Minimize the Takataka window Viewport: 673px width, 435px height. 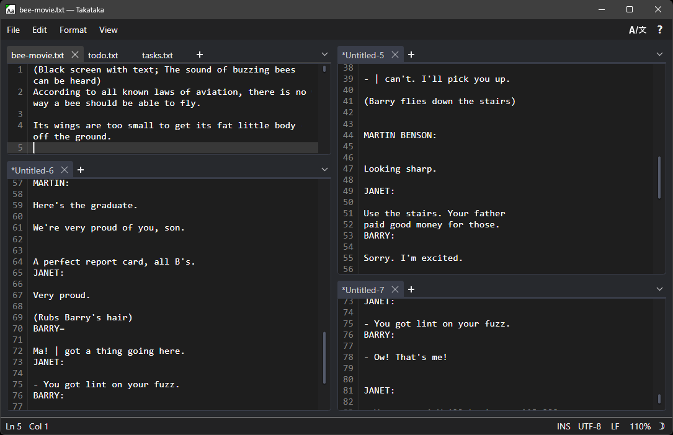coord(602,9)
